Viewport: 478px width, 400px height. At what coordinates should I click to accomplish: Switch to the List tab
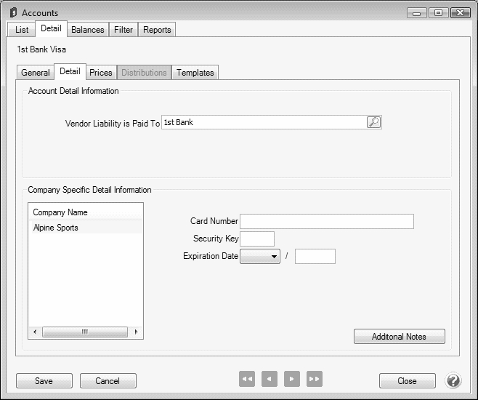tap(22, 30)
